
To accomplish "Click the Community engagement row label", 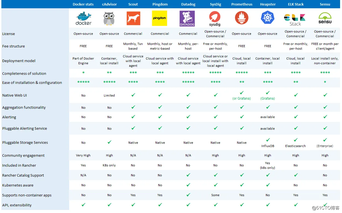I will click(x=23, y=155).
